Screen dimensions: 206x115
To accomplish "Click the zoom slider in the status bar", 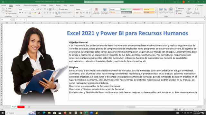I will (194, 110).
